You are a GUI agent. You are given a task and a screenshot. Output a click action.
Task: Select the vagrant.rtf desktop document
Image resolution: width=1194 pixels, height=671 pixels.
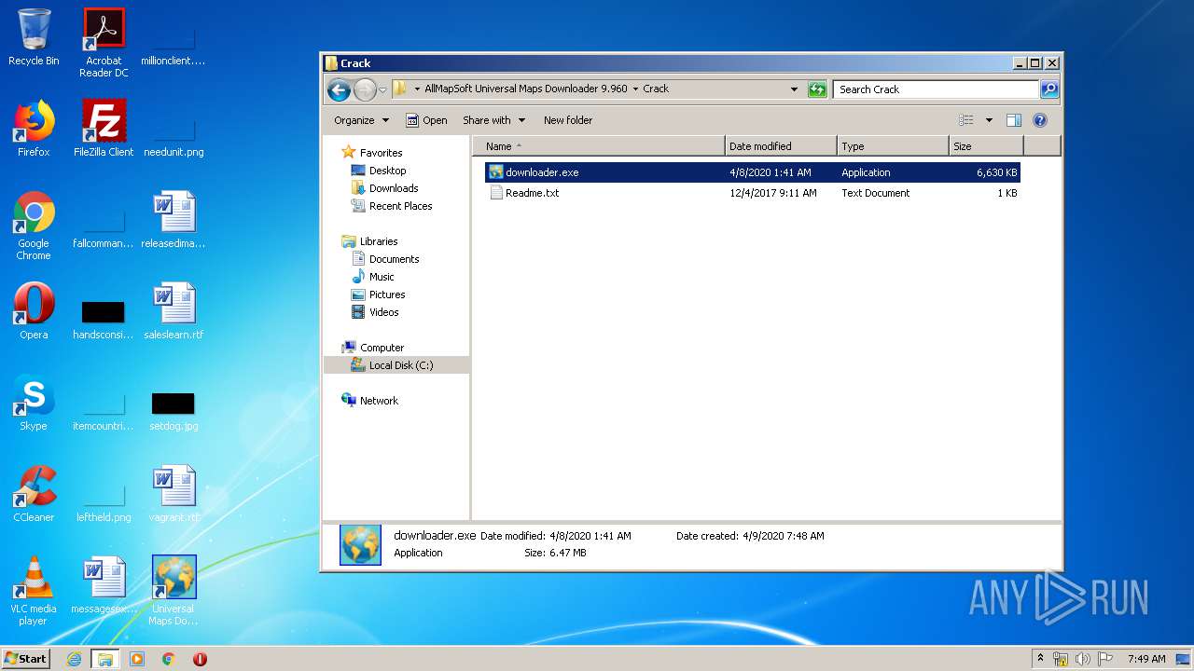174,494
